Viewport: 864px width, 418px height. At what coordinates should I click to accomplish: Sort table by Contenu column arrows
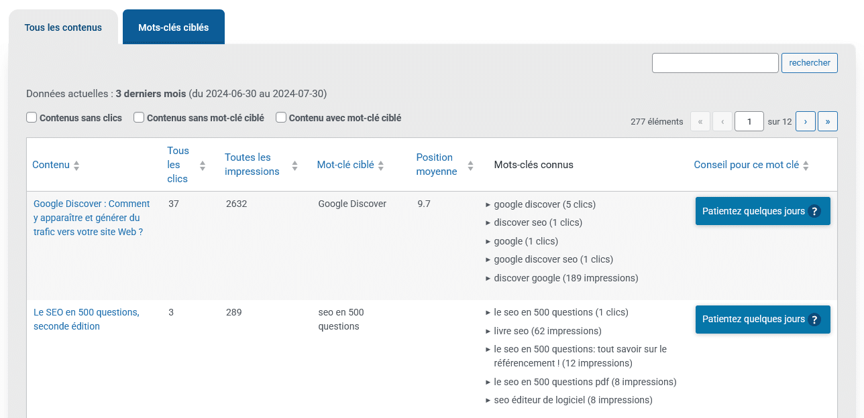point(76,165)
